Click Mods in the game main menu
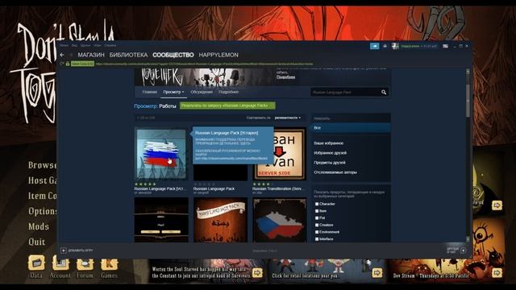The width and height of the screenshot is (516, 290). pos(39,226)
